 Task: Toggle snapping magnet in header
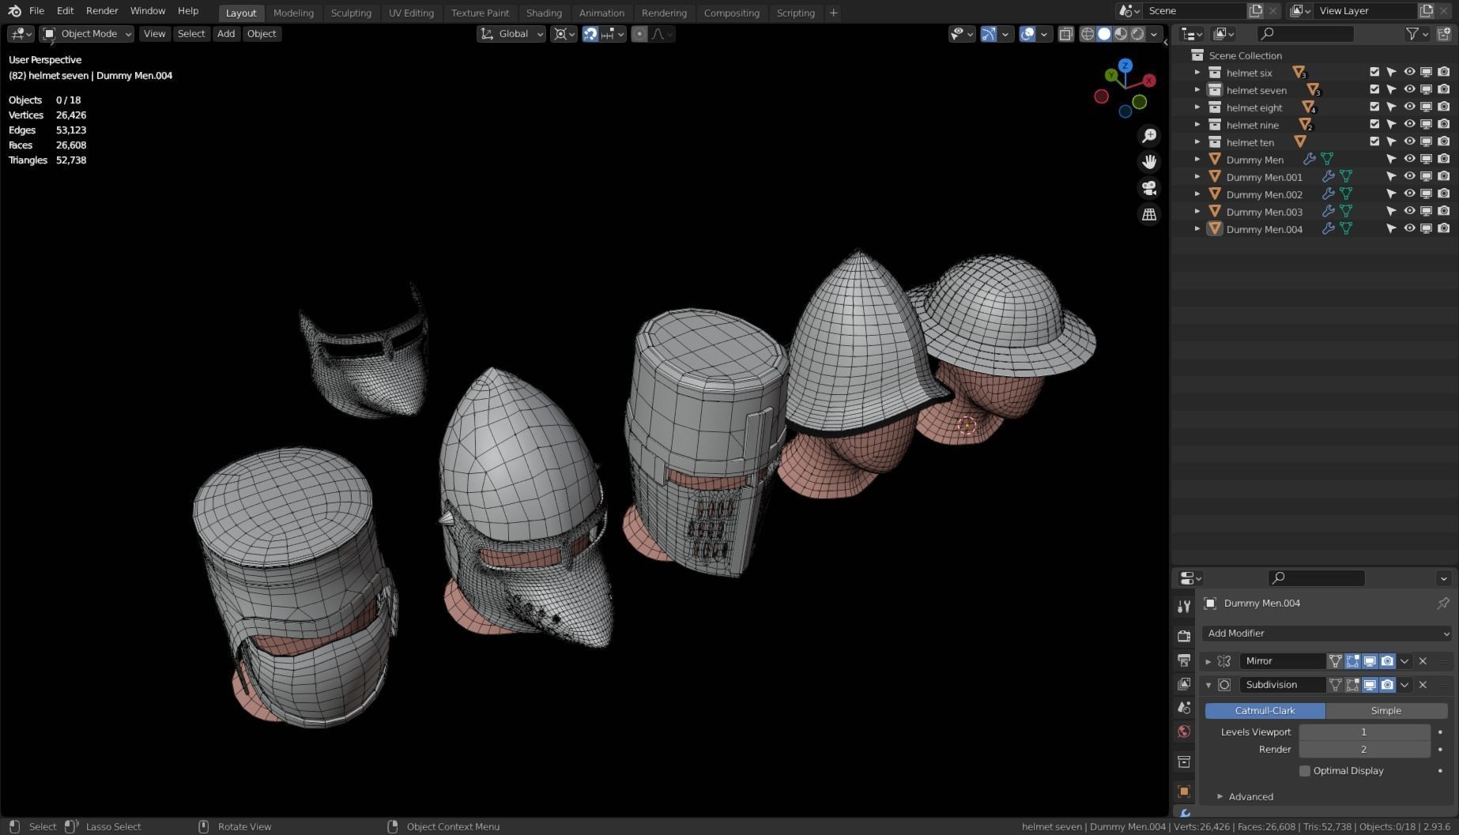(x=590, y=34)
